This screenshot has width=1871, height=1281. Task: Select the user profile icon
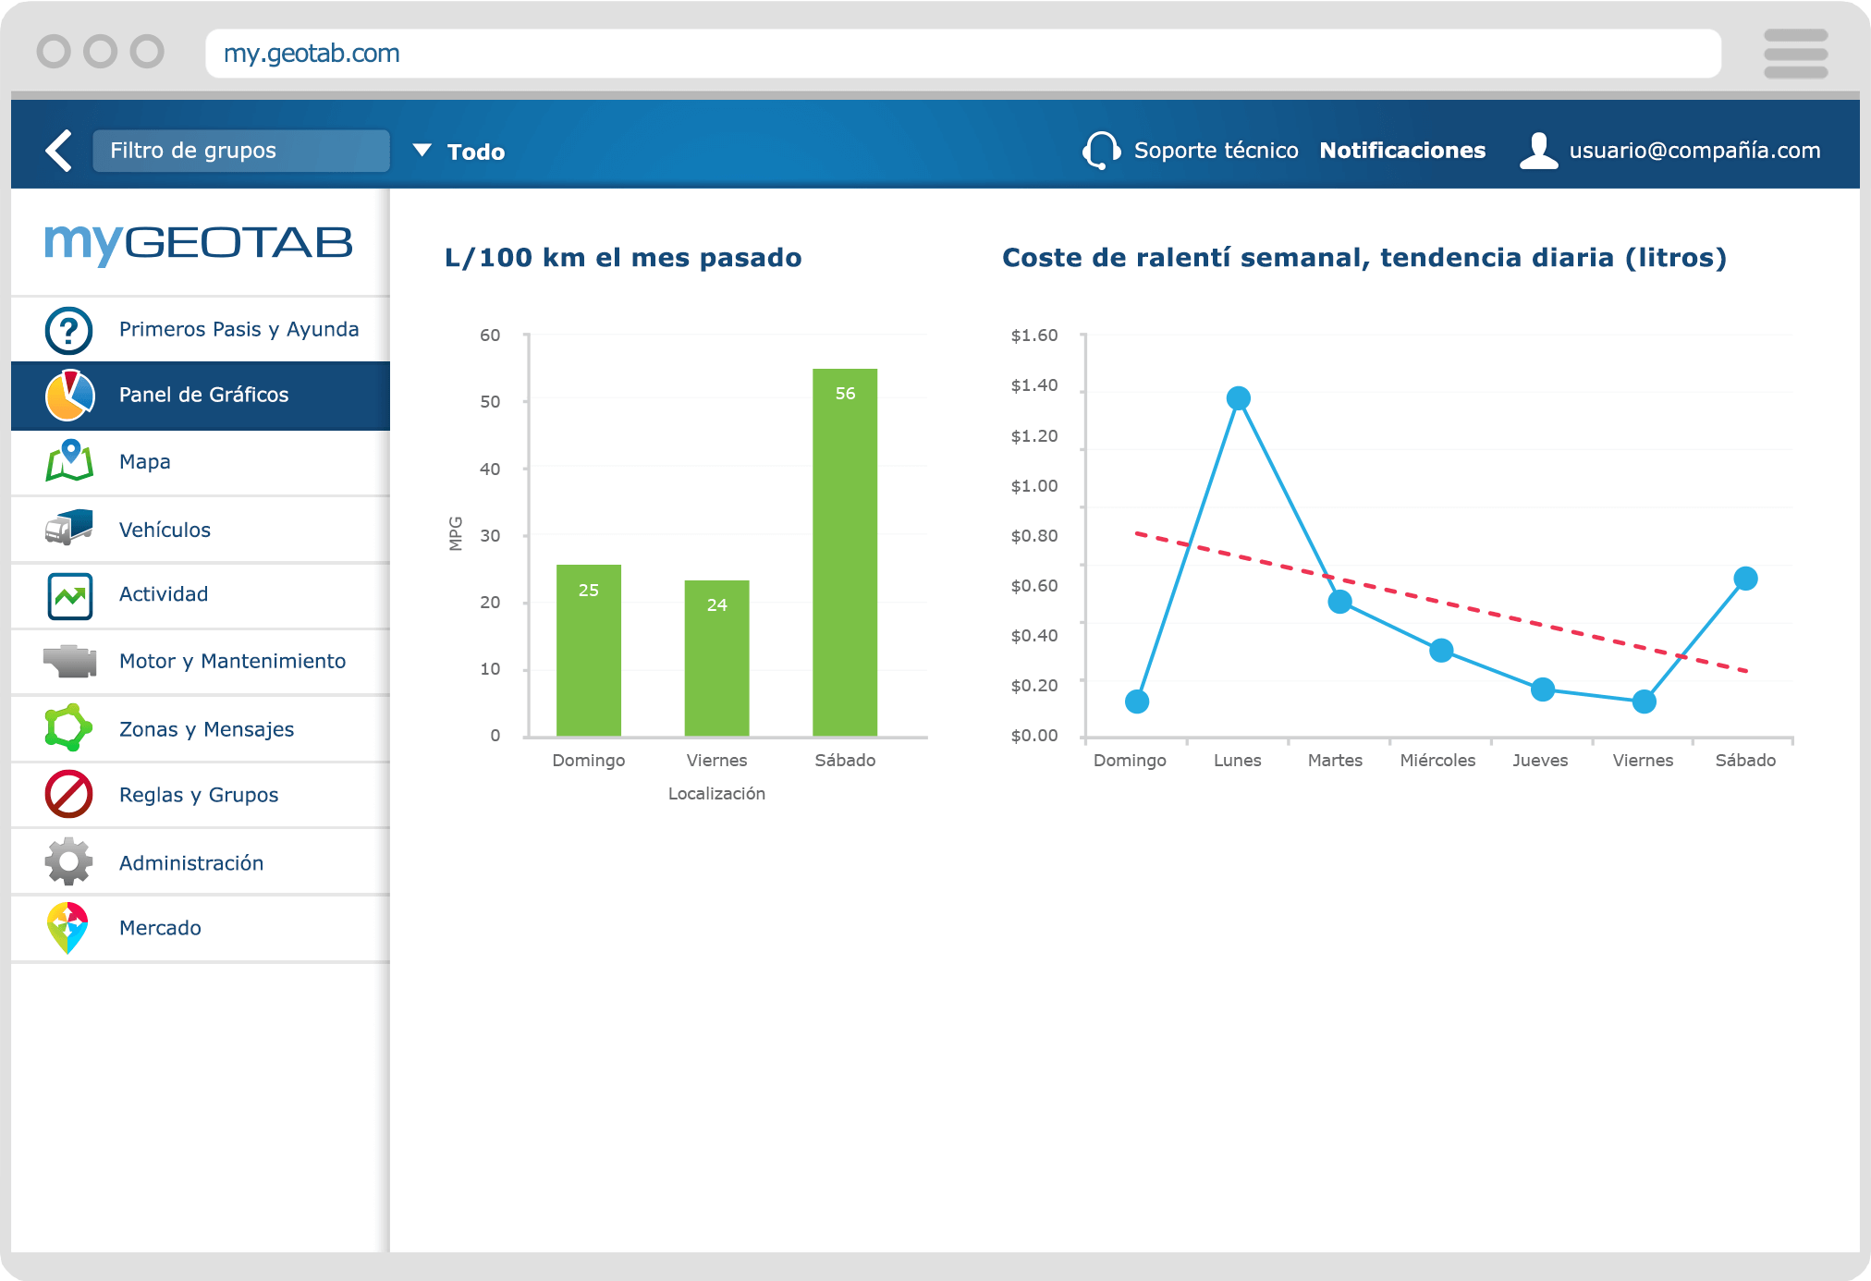[x=1538, y=150]
